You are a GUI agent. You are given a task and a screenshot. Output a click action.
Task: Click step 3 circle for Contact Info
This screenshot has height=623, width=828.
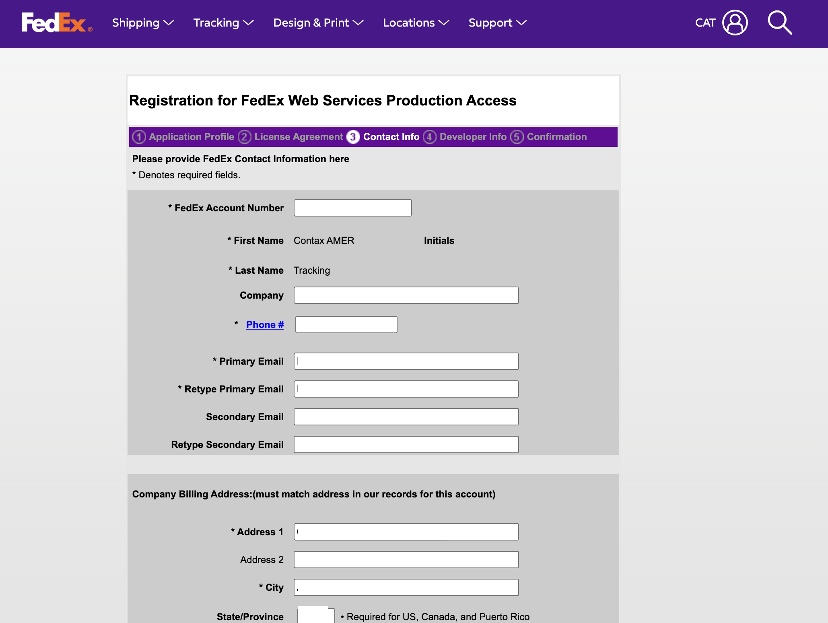tap(353, 137)
